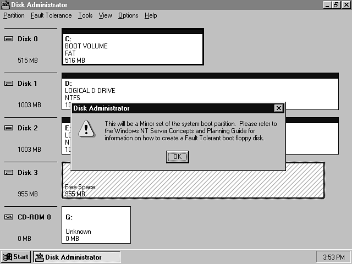Open the View menu

(x=105, y=15)
